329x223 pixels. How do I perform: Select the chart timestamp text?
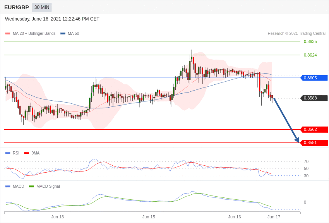[52, 19]
